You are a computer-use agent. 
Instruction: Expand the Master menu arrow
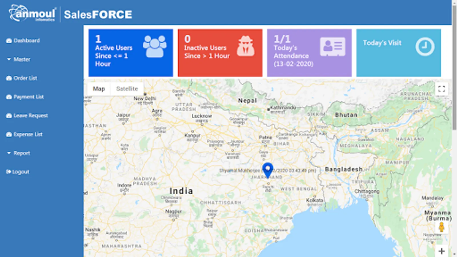point(9,59)
